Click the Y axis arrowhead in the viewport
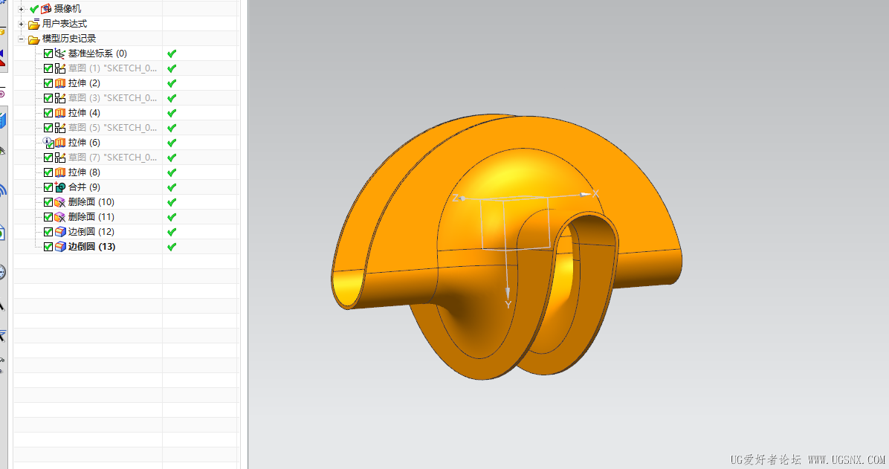The width and height of the screenshot is (889, 469). point(508,293)
